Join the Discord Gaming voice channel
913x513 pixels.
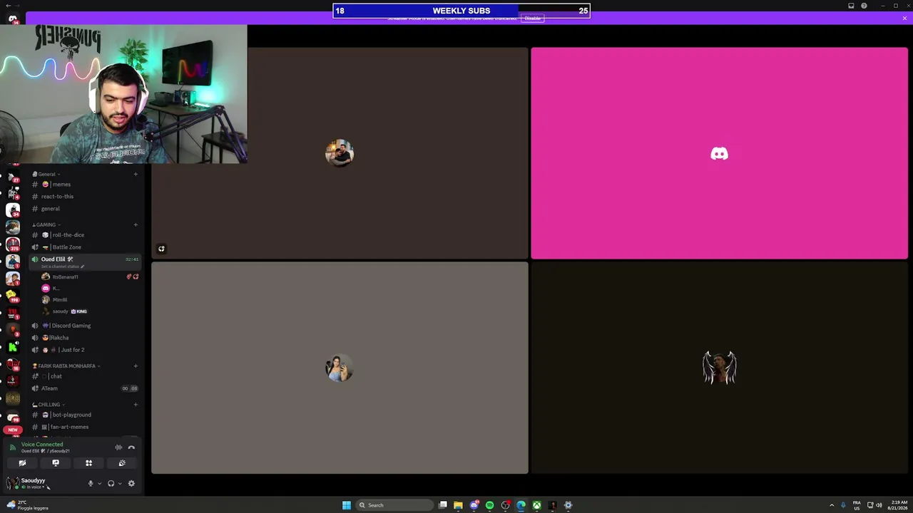coord(86,326)
